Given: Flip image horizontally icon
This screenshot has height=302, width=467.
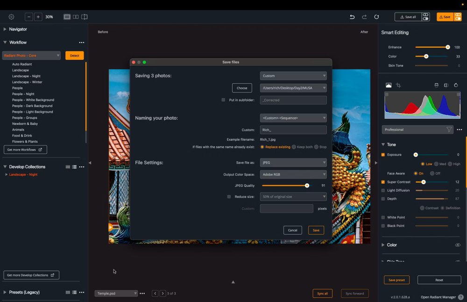Looking at the screenshot, I should point(446,85).
